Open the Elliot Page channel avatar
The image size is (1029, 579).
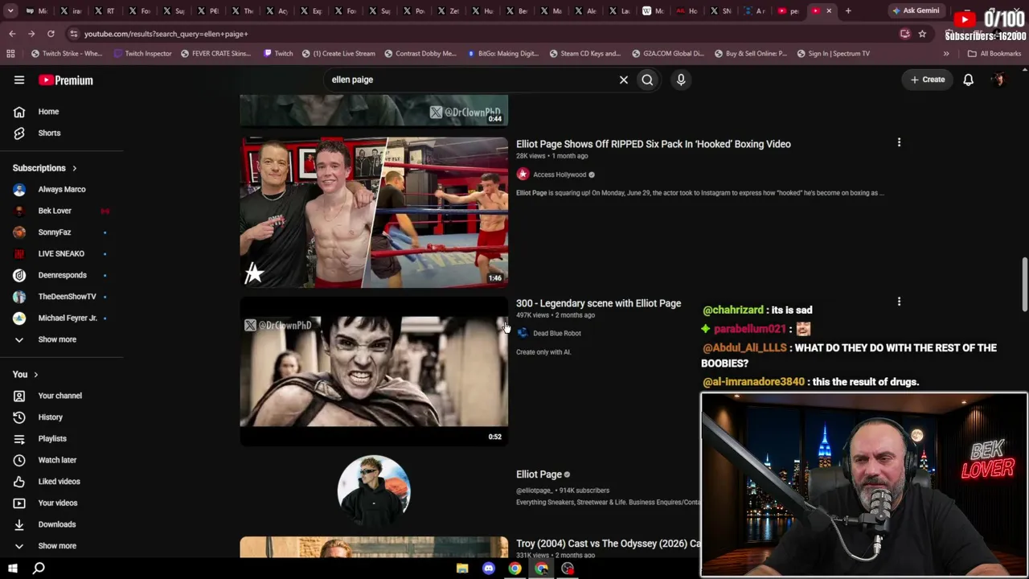click(x=374, y=491)
